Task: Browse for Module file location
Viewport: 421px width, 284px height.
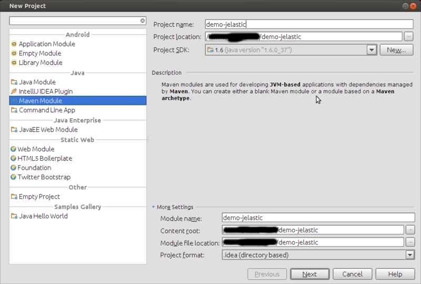Action: (x=410, y=242)
